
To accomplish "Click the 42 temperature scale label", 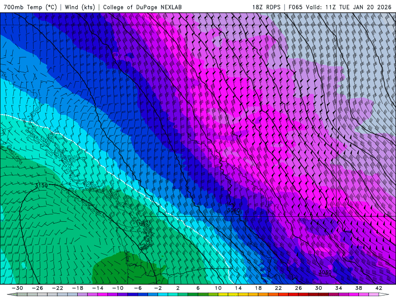I will coord(379,288).
